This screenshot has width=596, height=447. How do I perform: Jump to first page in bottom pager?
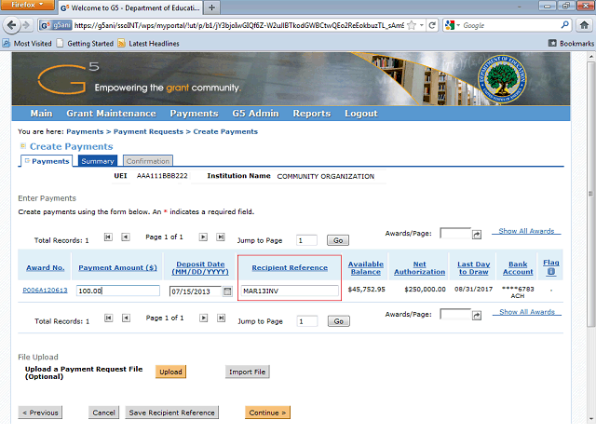(x=109, y=318)
